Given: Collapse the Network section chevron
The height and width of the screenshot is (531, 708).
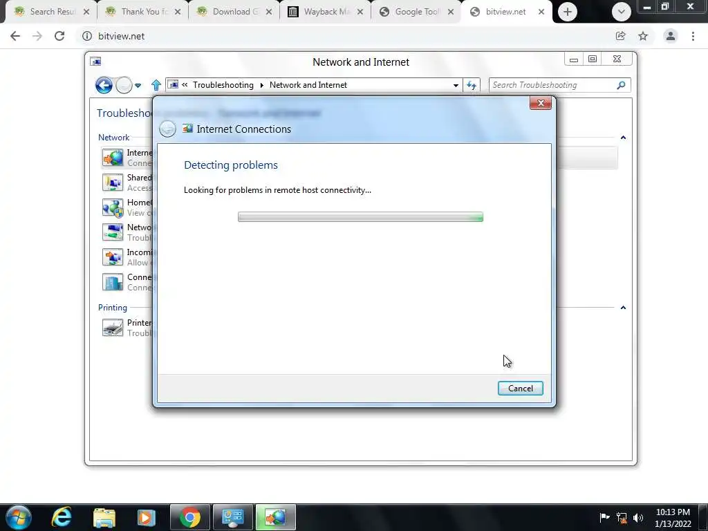Looking at the screenshot, I should [623, 138].
